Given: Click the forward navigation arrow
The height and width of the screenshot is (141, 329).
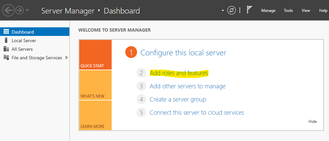Looking at the screenshot, I should coord(19,11).
